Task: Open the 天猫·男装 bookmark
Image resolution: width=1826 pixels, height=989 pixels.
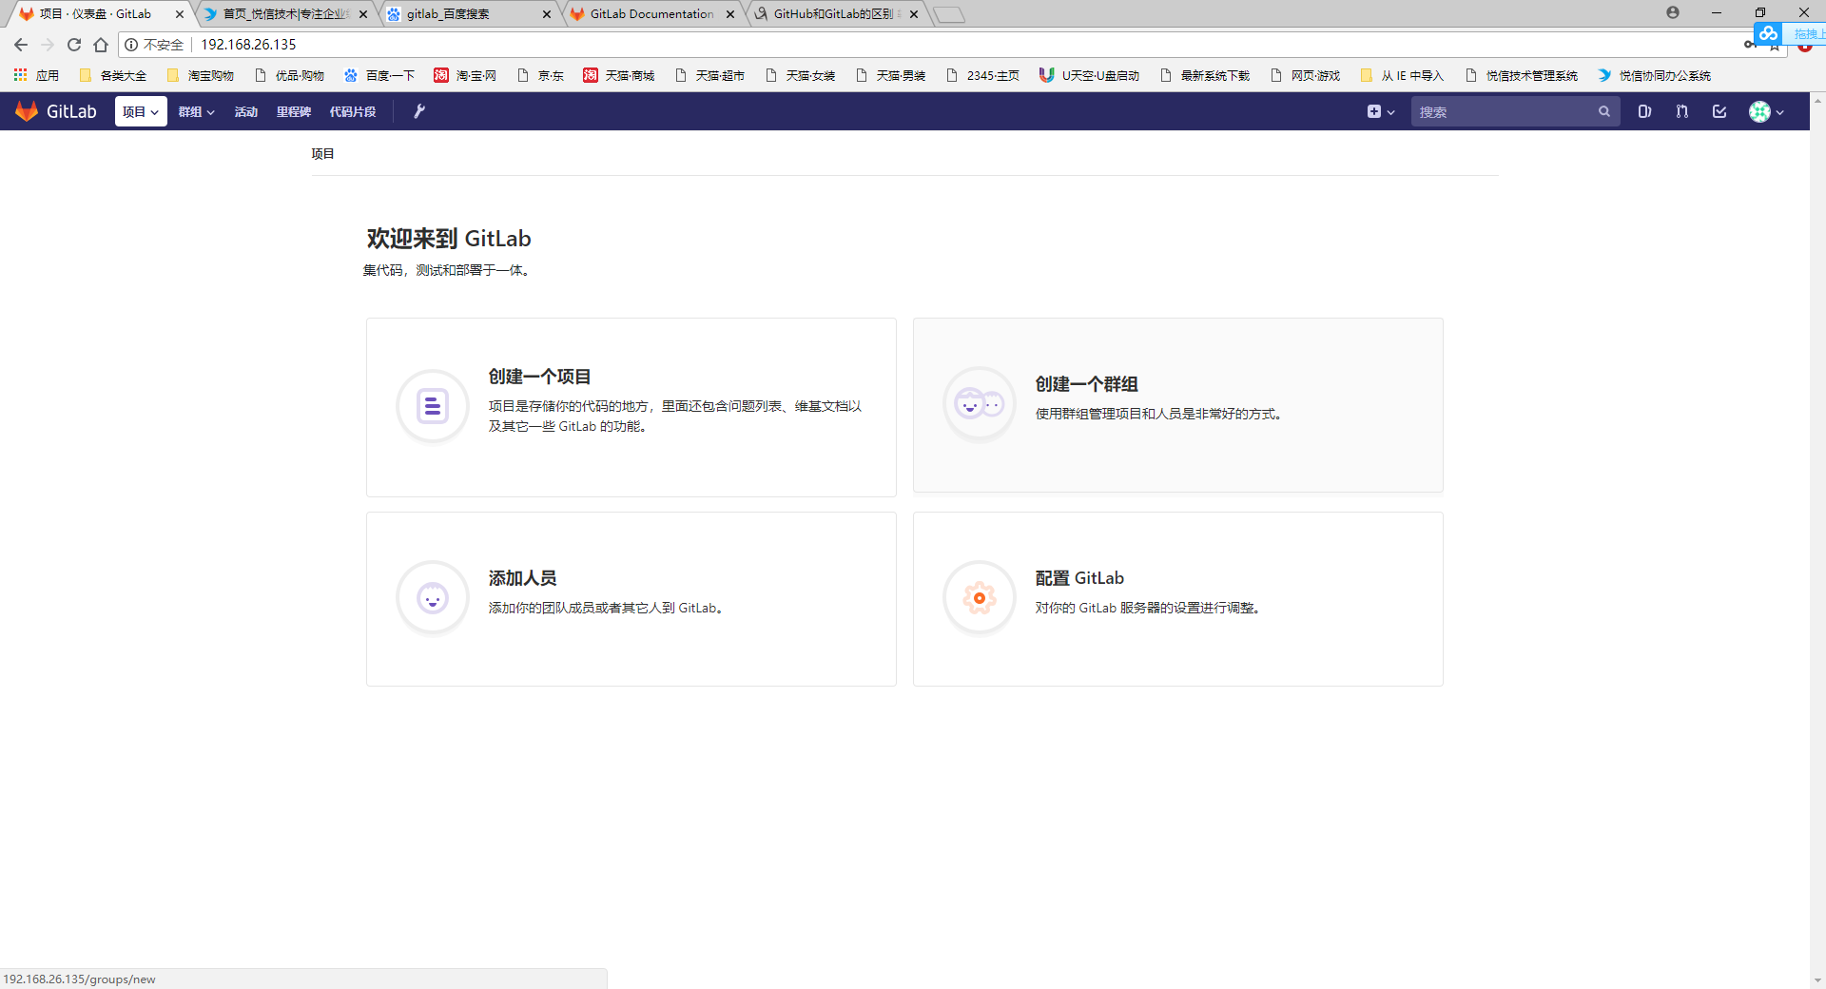Action: point(891,75)
